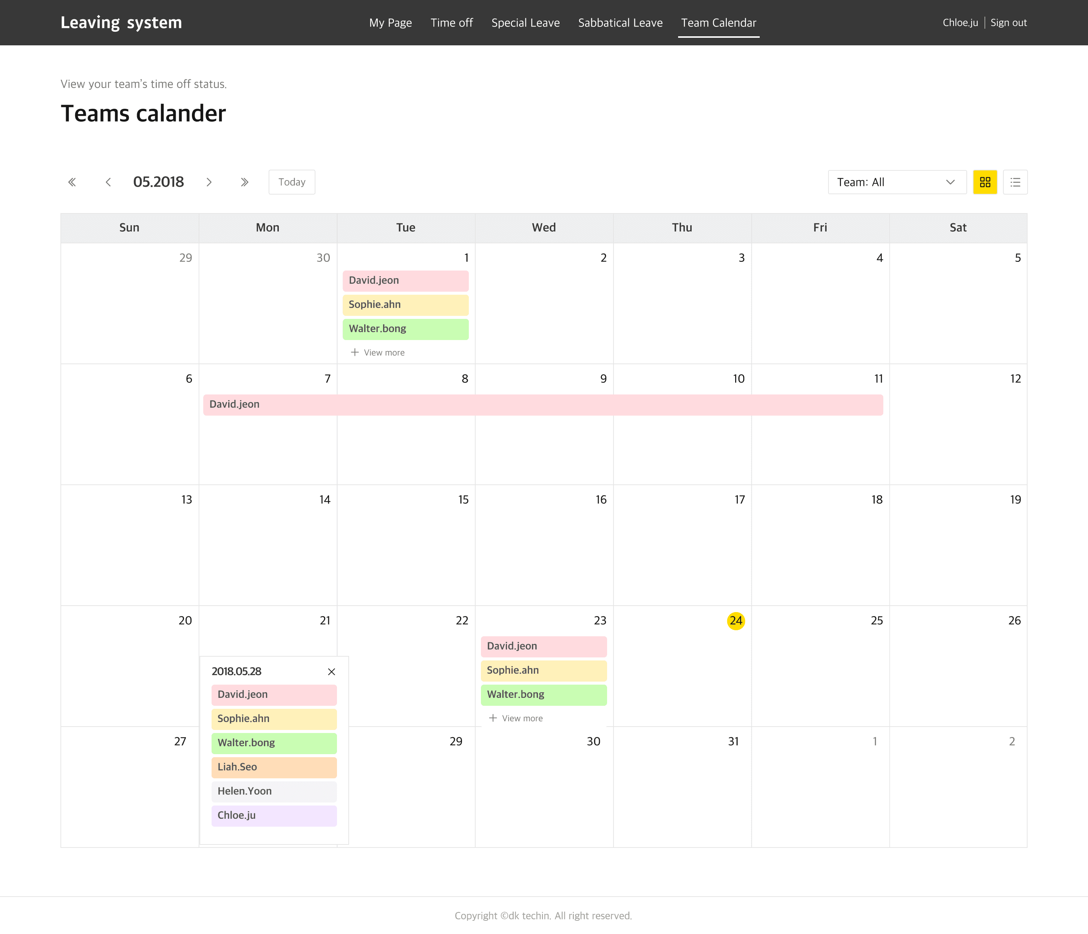
Task: Click the Today button
Action: 291,182
